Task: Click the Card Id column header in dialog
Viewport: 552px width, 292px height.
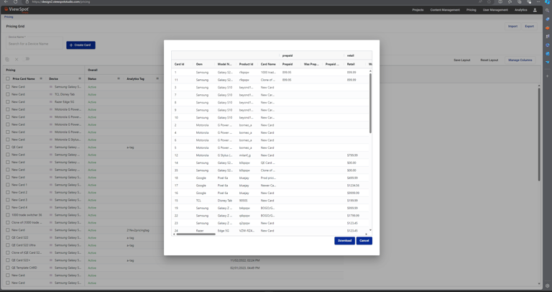Action: tap(179, 64)
